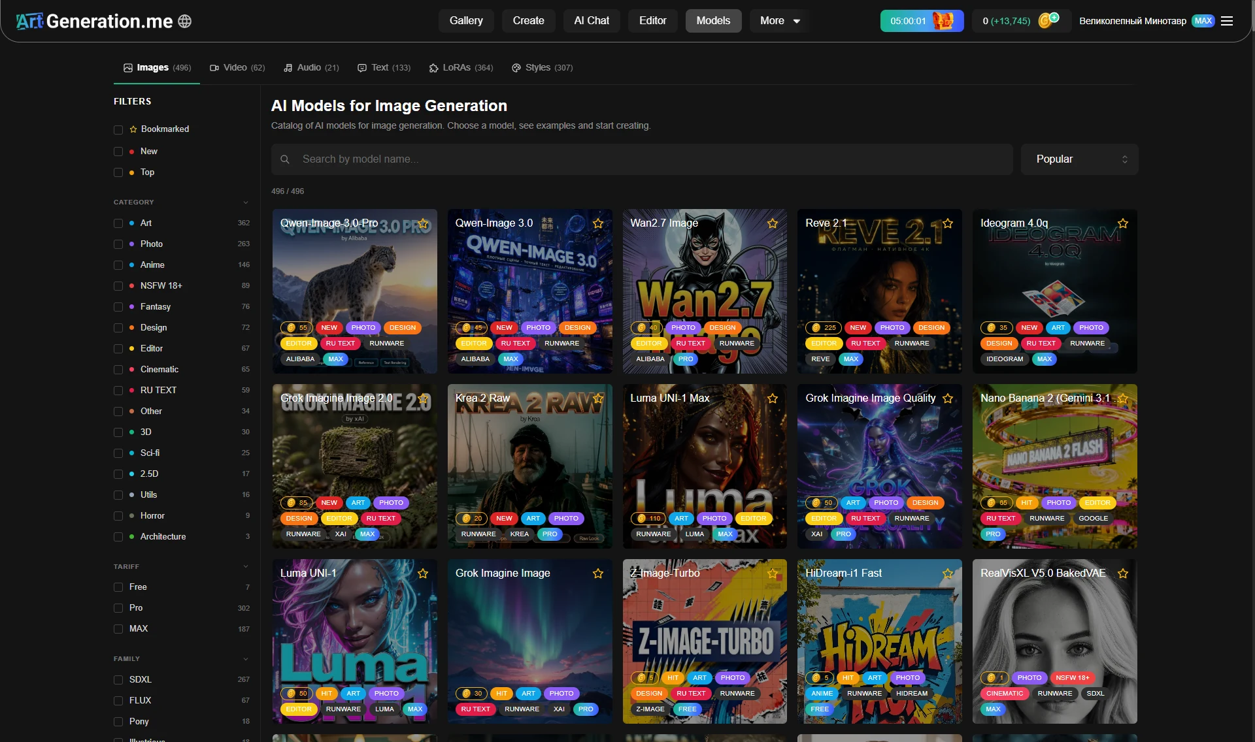Viewport: 1255px width, 742px height.
Task: Open the hamburger menu icon
Action: pyautogui.click(x=1227, y=21)
